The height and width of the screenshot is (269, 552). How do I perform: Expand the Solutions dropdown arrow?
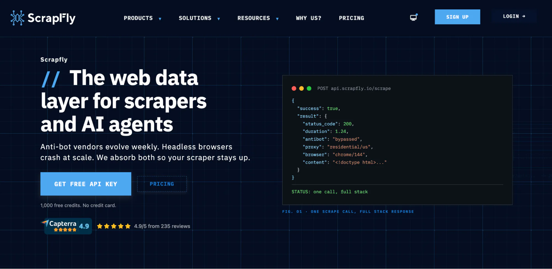click(x=219, y=19)
